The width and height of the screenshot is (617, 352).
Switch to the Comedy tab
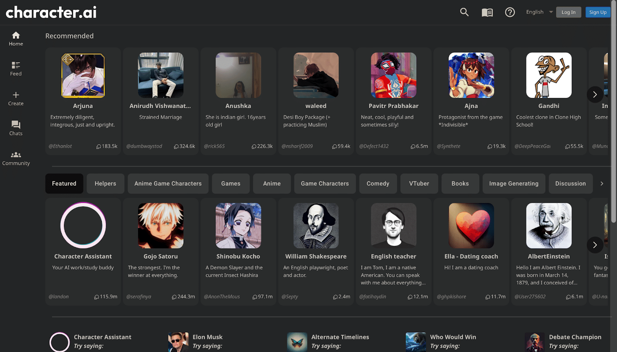pos(378,183)
